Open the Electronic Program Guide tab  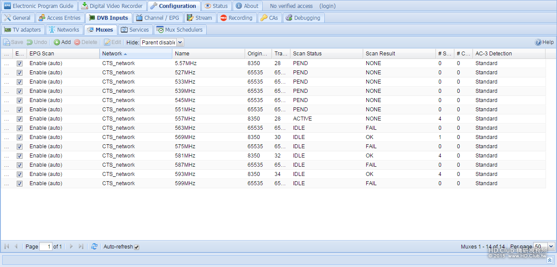tap(39, 6)
